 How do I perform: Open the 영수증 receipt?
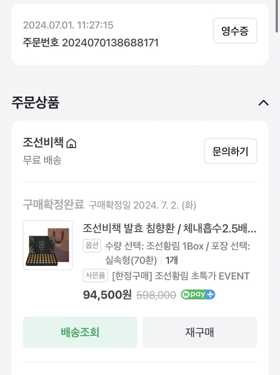pos(235,31)
